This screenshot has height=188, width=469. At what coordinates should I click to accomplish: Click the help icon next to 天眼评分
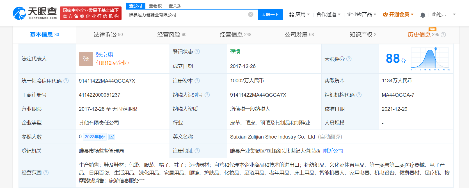pyautogui.click(x=349, y=59)
